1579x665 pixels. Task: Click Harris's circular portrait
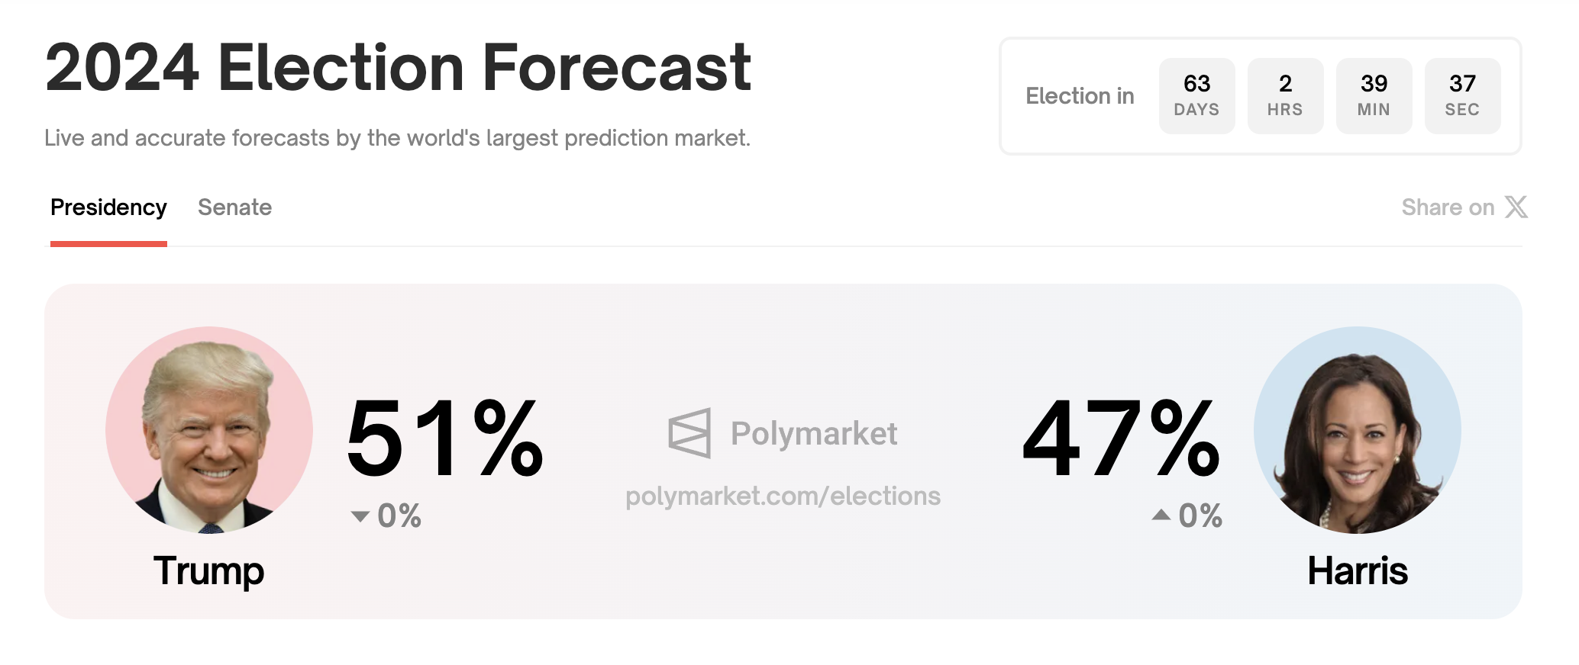click(x=1357, y=430)
